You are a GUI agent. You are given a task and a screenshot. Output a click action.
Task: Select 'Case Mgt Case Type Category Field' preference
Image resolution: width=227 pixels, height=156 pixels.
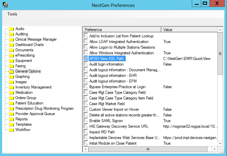[x=117, y=92]
